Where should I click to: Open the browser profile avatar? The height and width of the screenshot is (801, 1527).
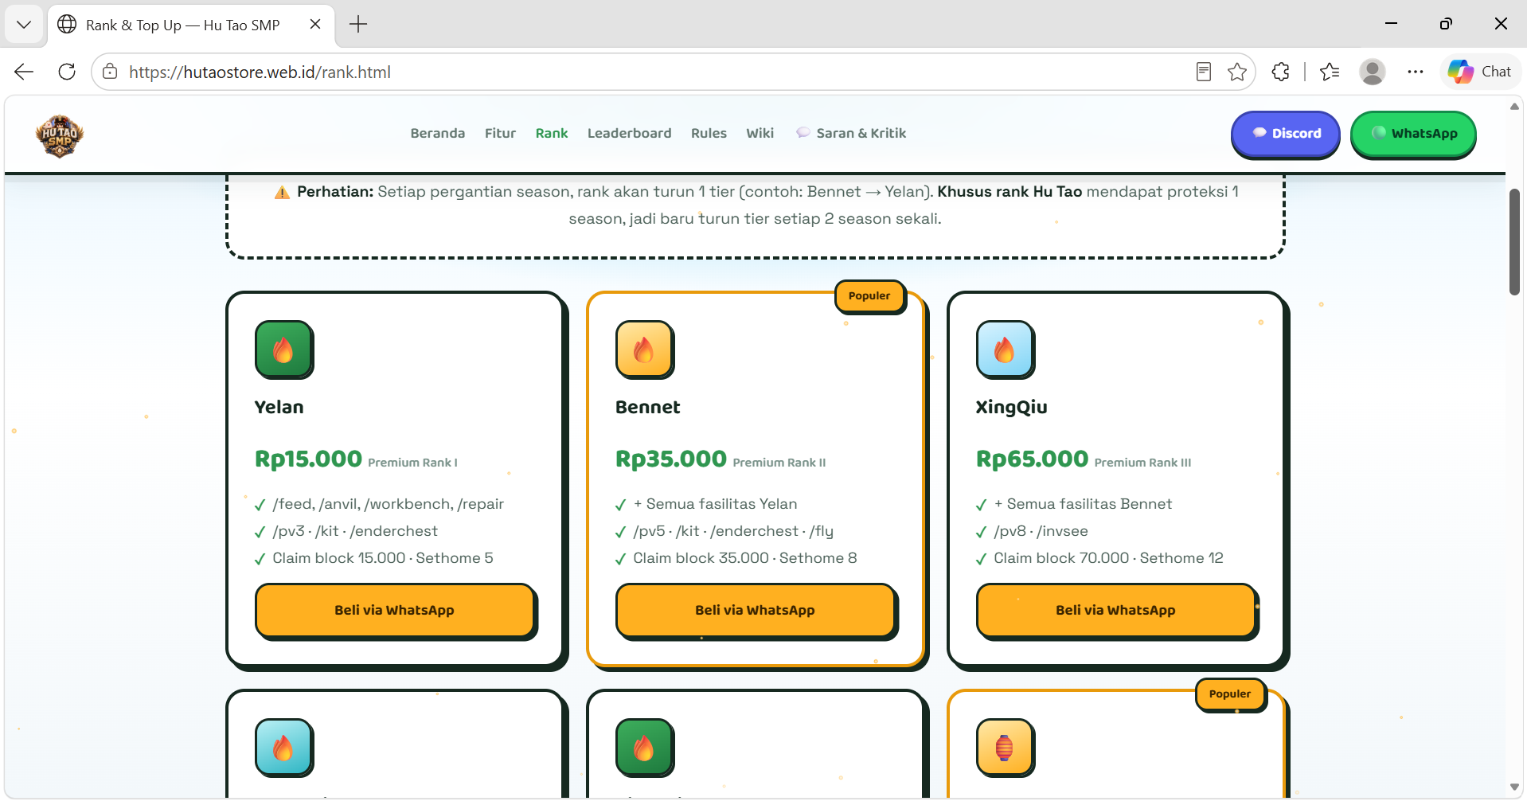click(1372, 72)
